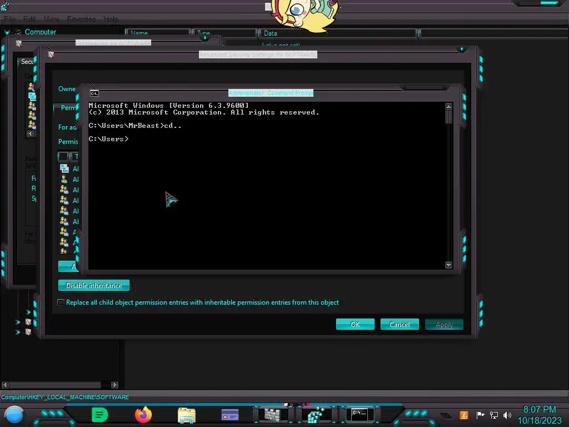Open the Edit menu in Registry Editor
Viewport: 569px width, 427px height.
click(29, 19)
